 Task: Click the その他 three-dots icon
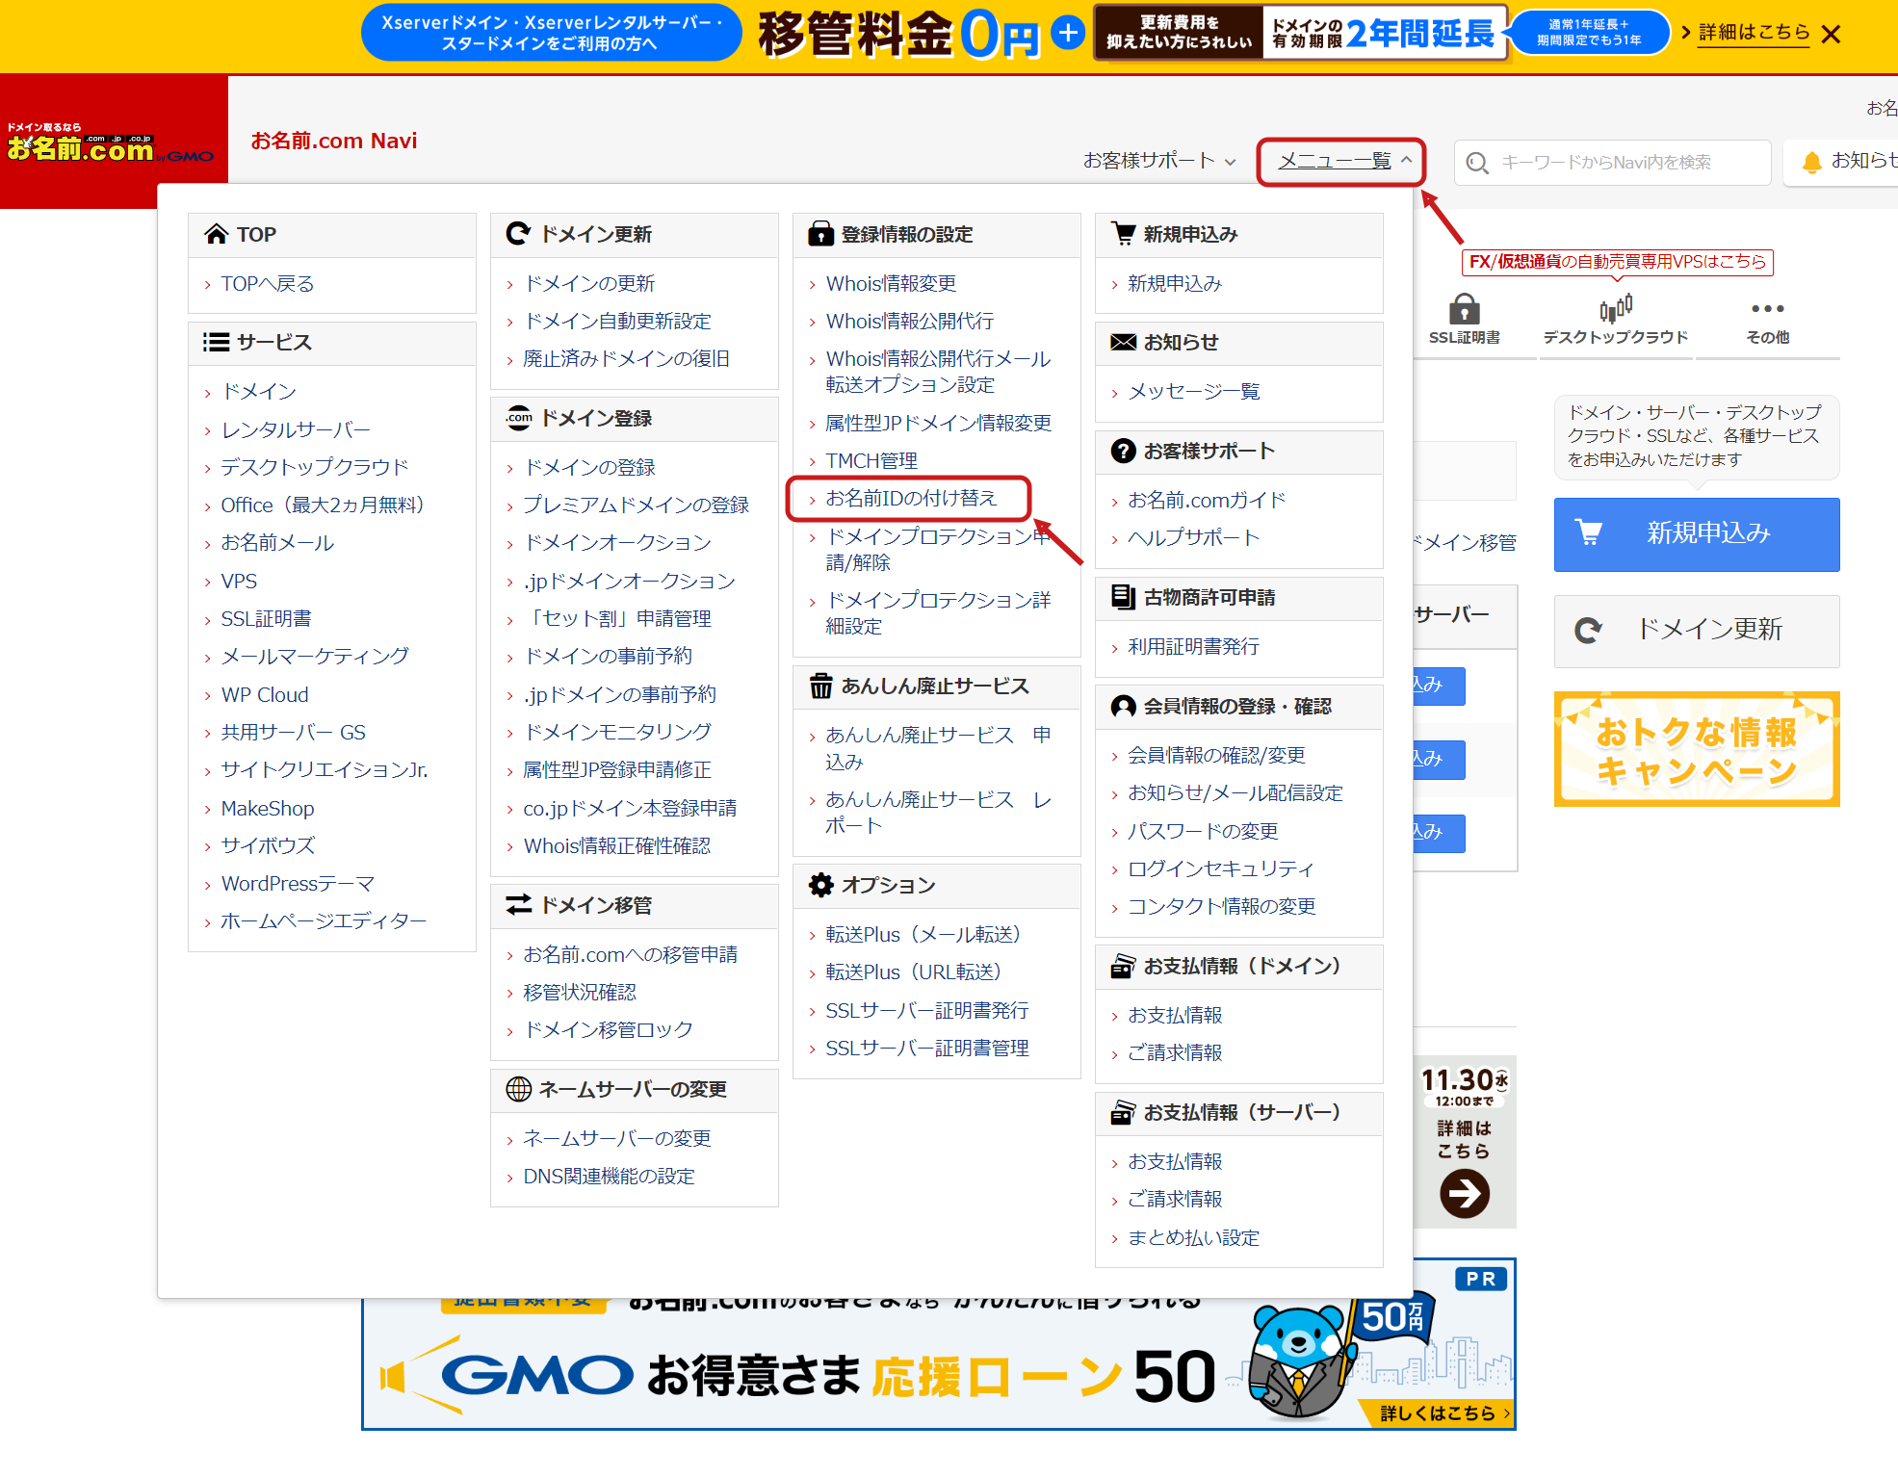[x=1767, y=309]
